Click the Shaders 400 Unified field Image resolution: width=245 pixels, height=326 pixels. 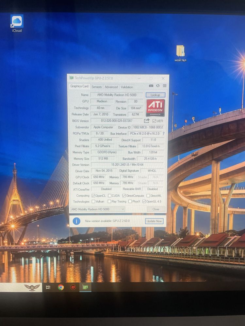(x=105, y=140)
